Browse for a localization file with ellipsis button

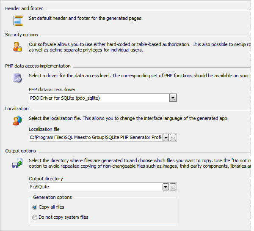pyautogui.click(x=173, y=137)
